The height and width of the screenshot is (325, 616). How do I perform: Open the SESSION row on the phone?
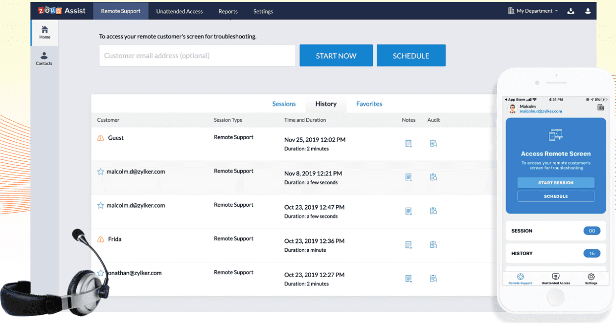click(x=555, y=231)
